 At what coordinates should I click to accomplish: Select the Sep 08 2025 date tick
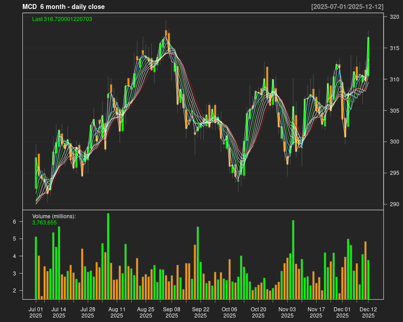[x=171, y=312]
